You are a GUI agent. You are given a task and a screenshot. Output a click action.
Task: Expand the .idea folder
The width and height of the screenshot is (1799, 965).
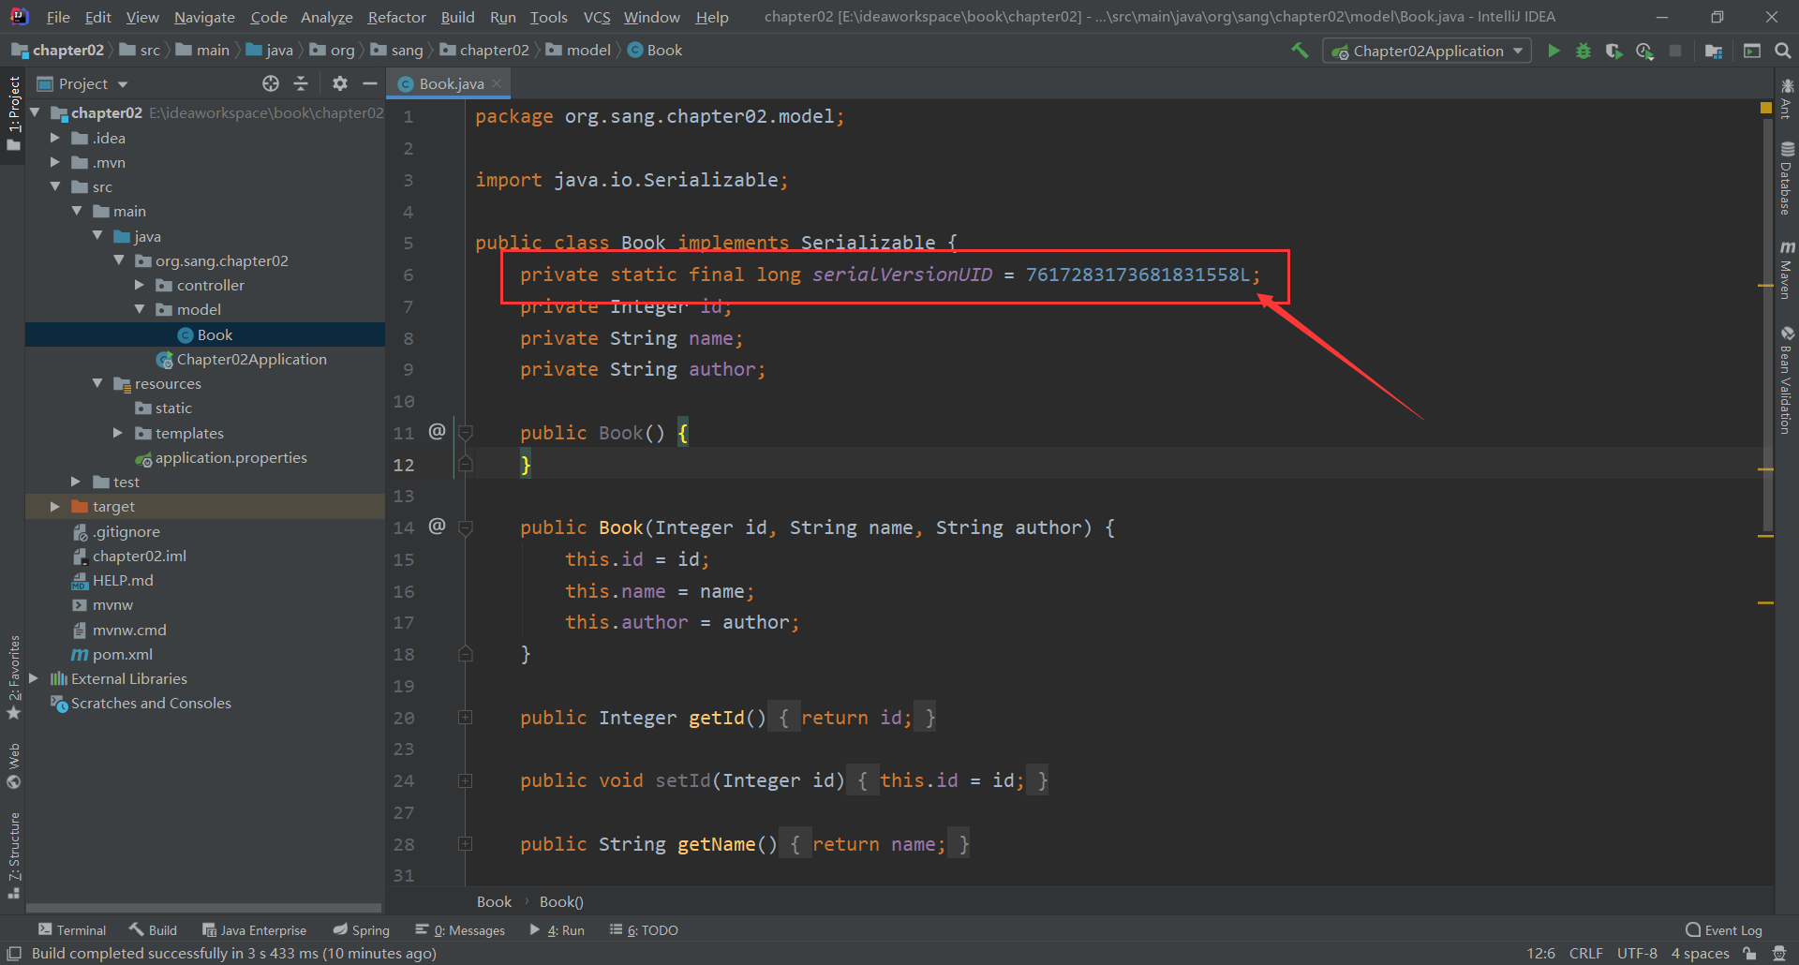55,138
